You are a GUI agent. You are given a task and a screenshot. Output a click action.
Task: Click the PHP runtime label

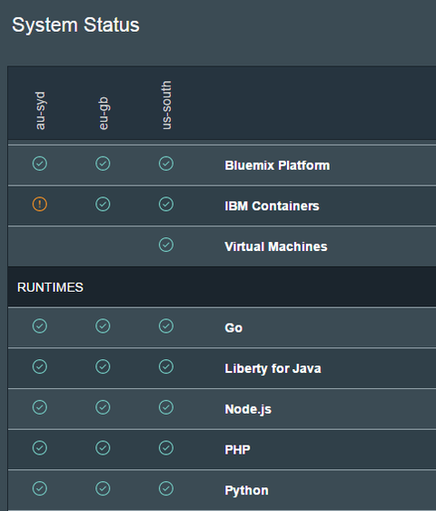(237, 450)
